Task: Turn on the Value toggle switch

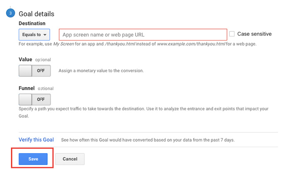Action: [x=35, y=71]
